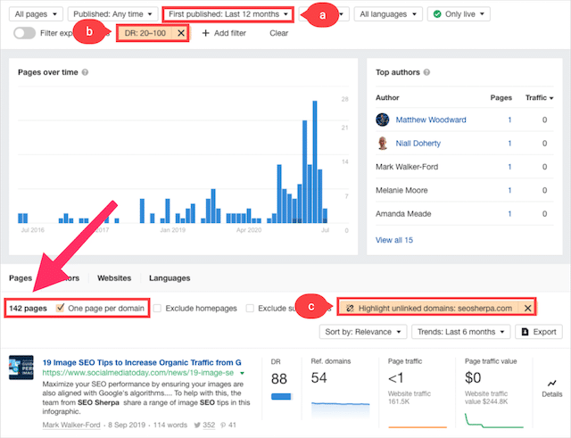This screenshot has width=571, height=438.
Task: Switch to the Languages tab
Action: click(170, 278)
